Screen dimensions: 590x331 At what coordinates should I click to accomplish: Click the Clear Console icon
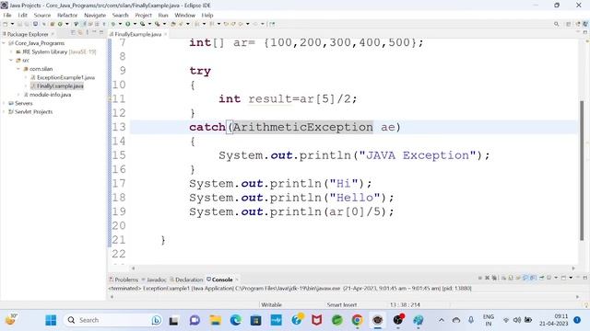pyautogui.click(x=503, y=278)
